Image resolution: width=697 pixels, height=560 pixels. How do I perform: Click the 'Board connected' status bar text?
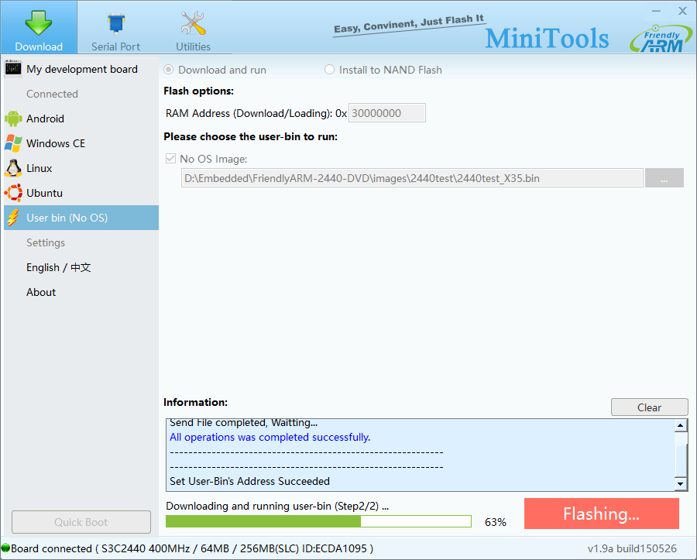point(192,548)
